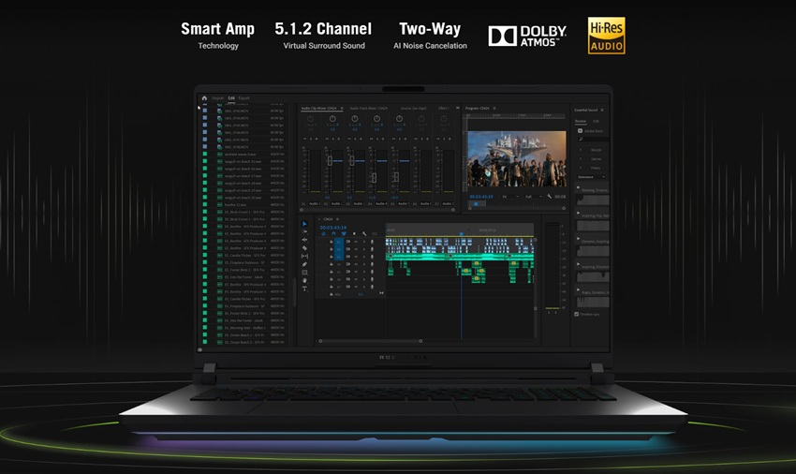Select the Hand tool

[304, 280]
